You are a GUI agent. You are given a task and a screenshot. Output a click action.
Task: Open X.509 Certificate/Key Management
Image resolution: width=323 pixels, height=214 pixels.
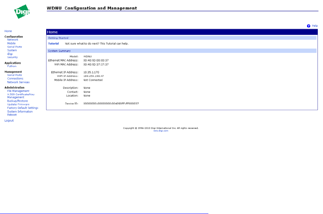pos(21,96)
